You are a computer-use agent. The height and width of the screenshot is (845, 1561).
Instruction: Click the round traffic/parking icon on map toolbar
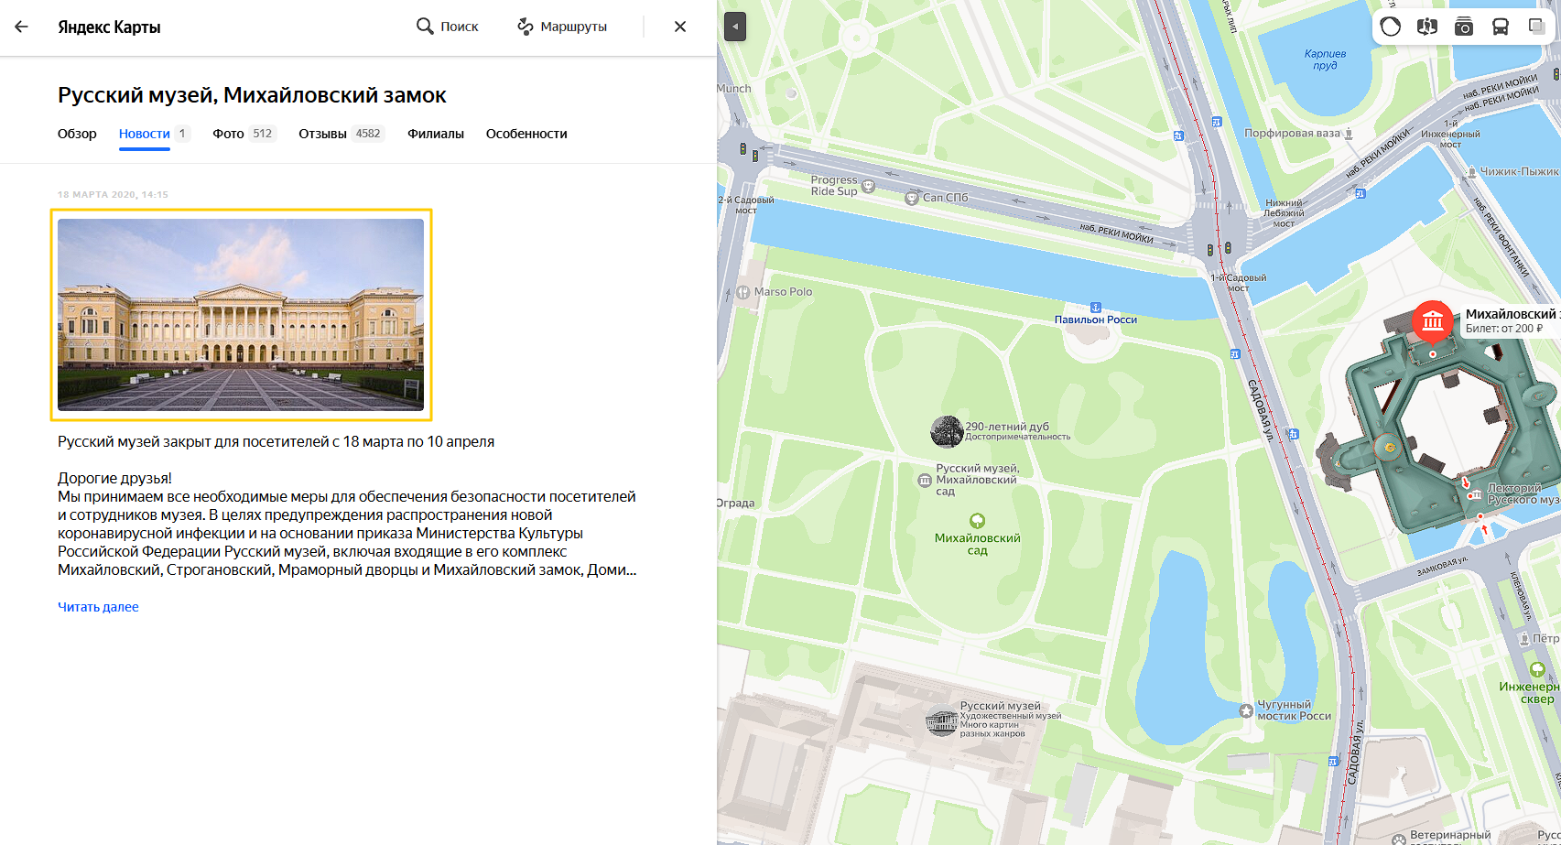pyautogui.click(x=1390, y=27)
